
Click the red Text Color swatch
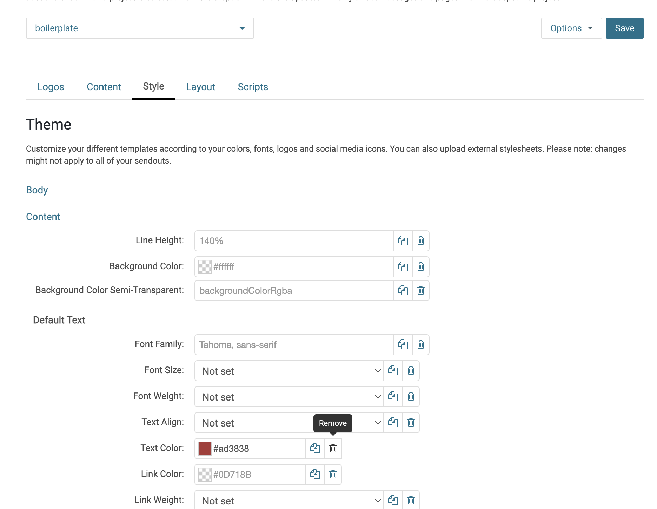pyautogui.click(x=205, y=449)
